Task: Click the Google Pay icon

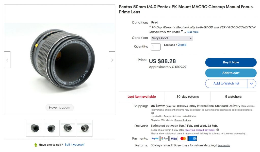Action: pos(164,139)
